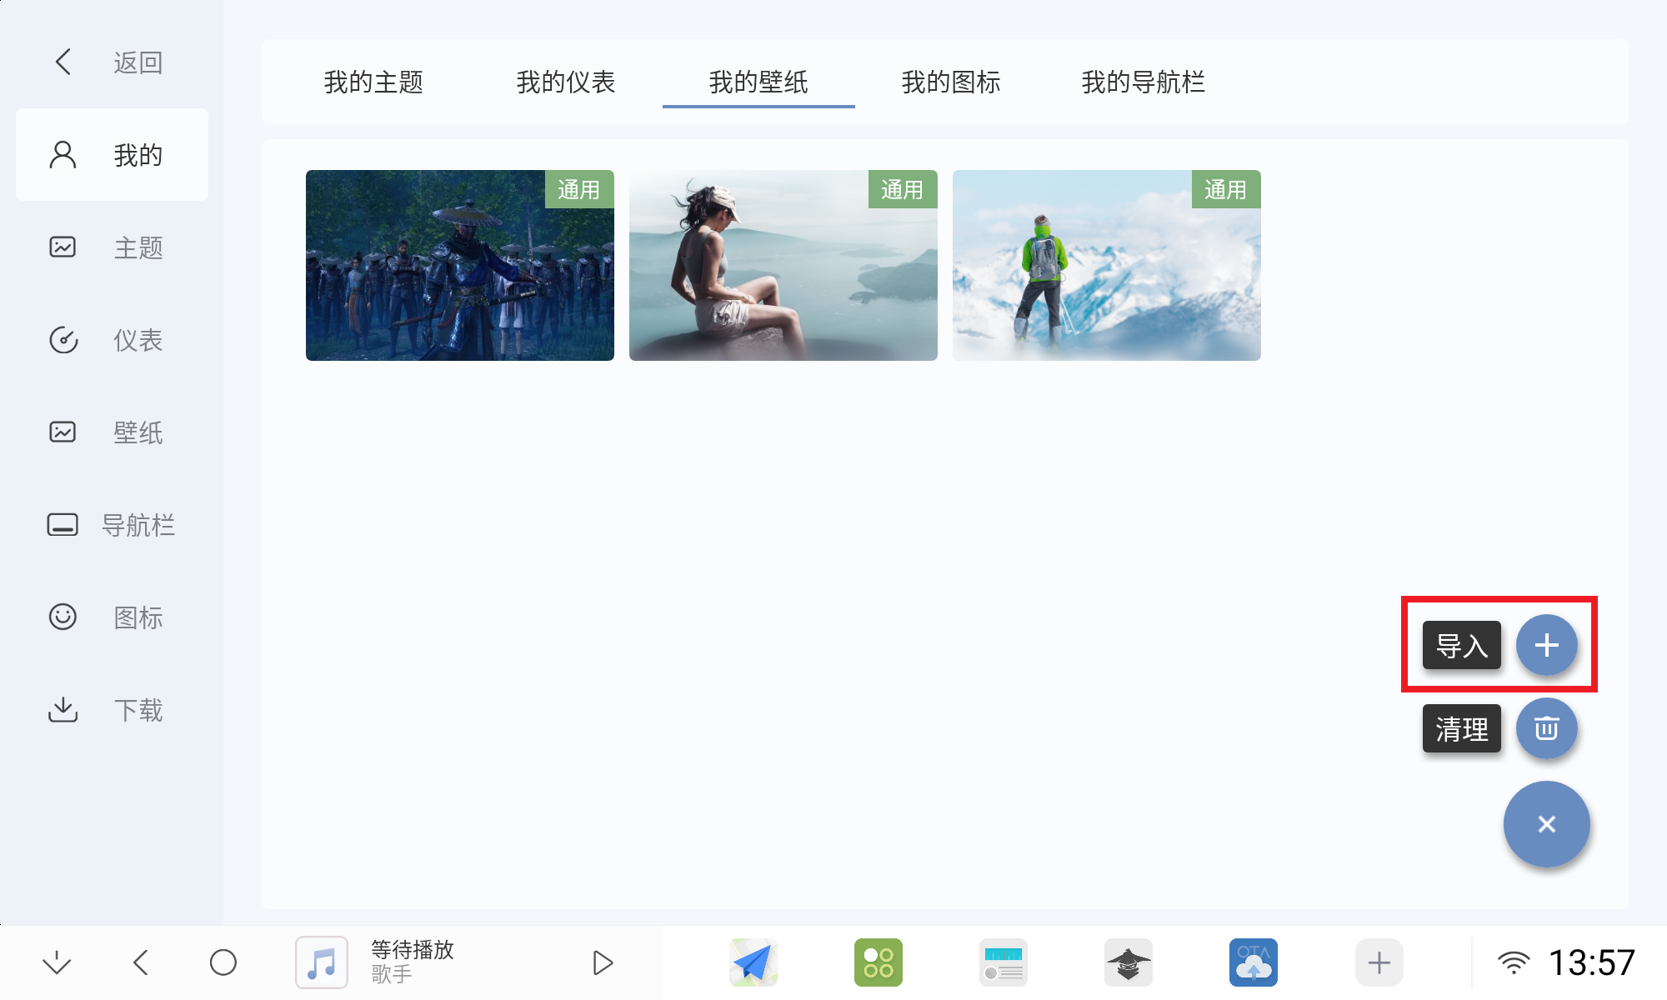This screenshot has width=1667, height=1000.
Task: Launch the OTA update app from taskbar
Action: tap(1253, 962)
